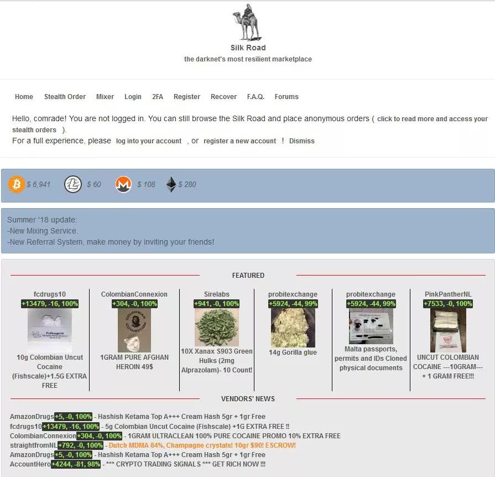The height and width of the screenshot is (477, 495).
Task: Open '10g Colombian Uncut Cocaine (Fishscale)' listing title
Action: click(50, 371)
